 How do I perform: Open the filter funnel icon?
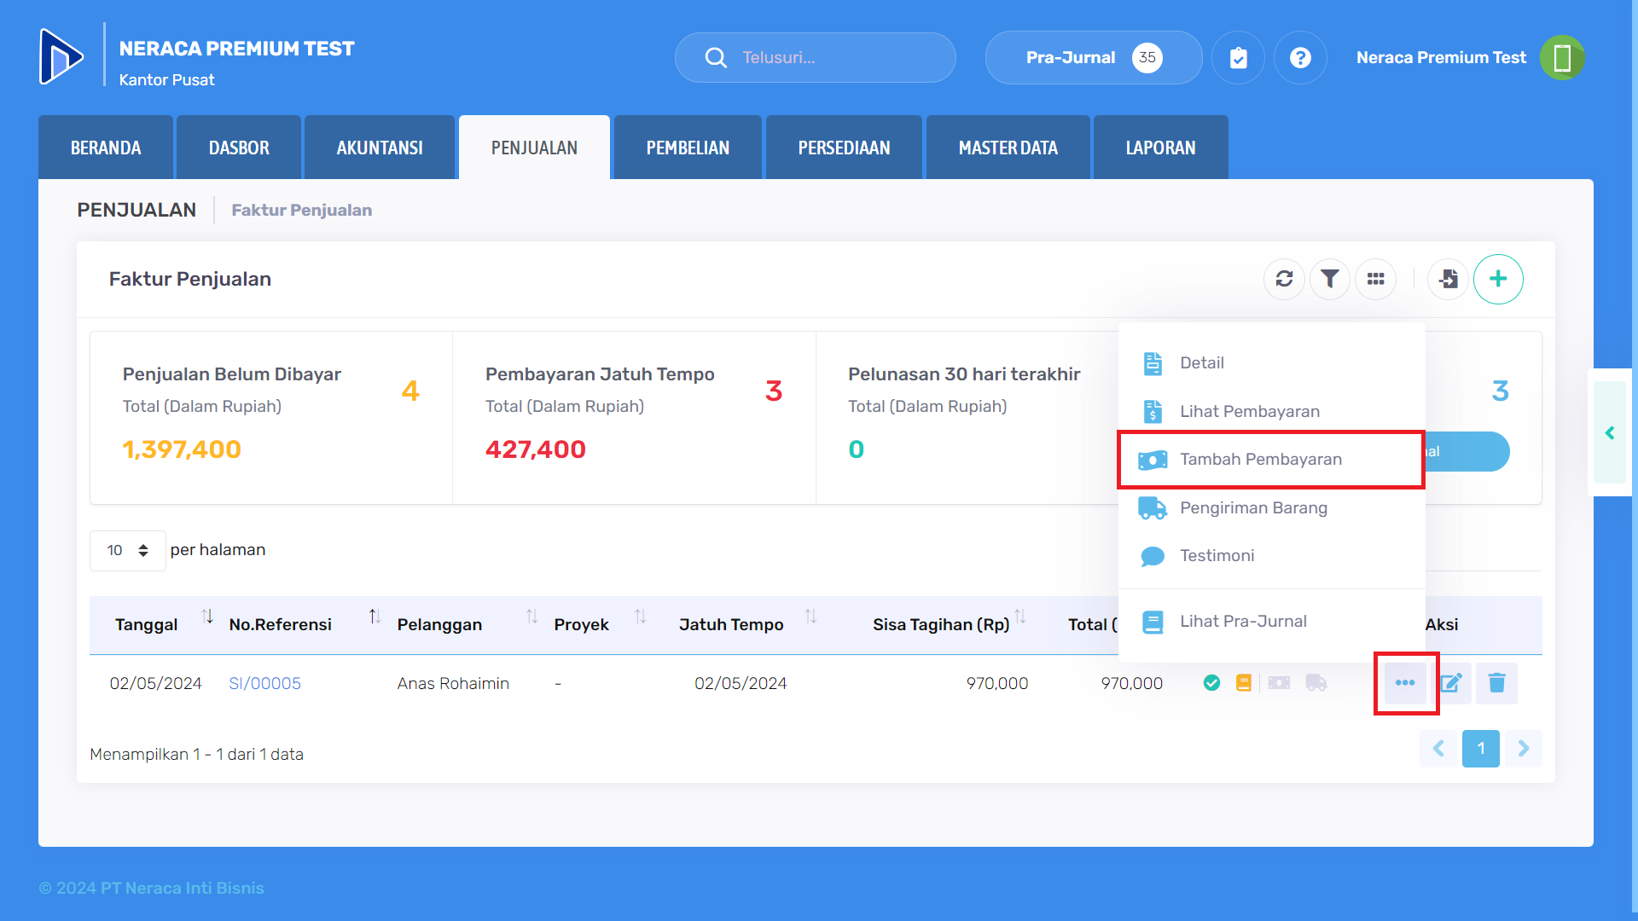pyautogui.click(x=1329, y=279)
